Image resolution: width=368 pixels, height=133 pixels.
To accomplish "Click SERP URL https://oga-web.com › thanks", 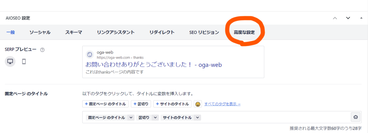I will 120,57.
